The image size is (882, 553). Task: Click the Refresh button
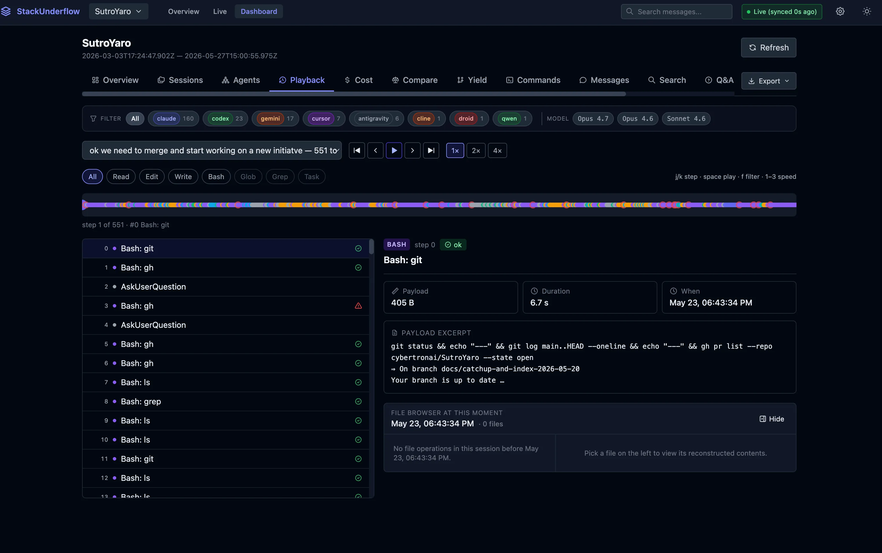pos(769,48)
